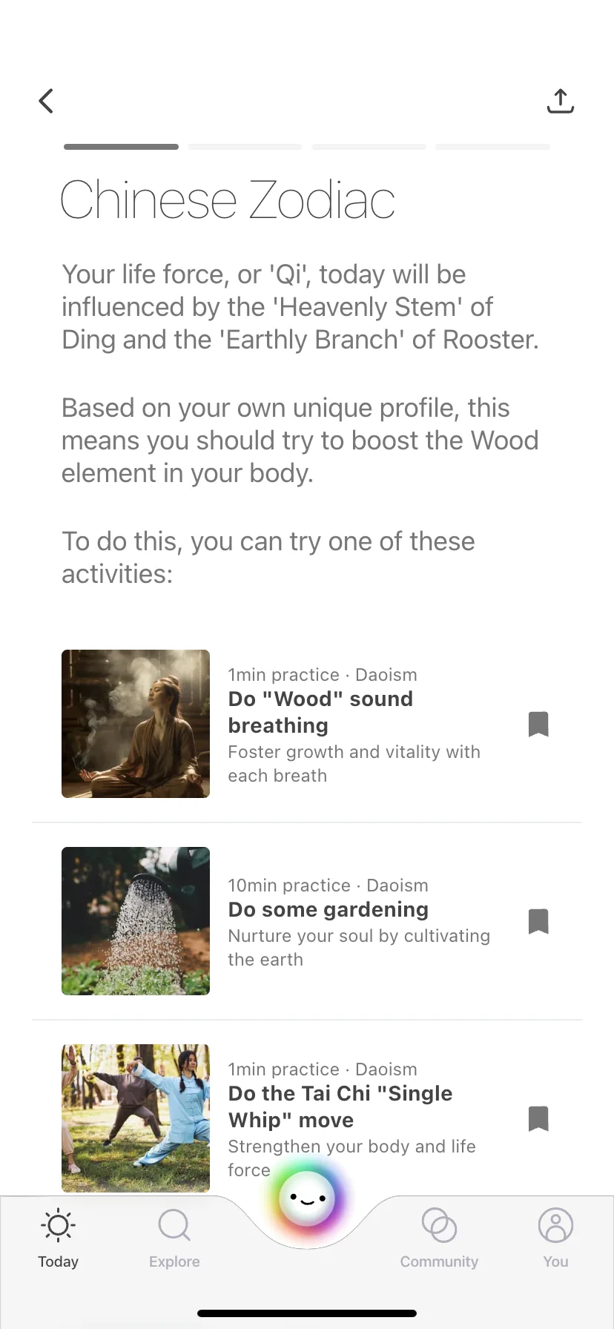The width and height of the screenshot is (614, 1329).
Task: Switch to the Community tab label
Action: [x=439, y=1262]
